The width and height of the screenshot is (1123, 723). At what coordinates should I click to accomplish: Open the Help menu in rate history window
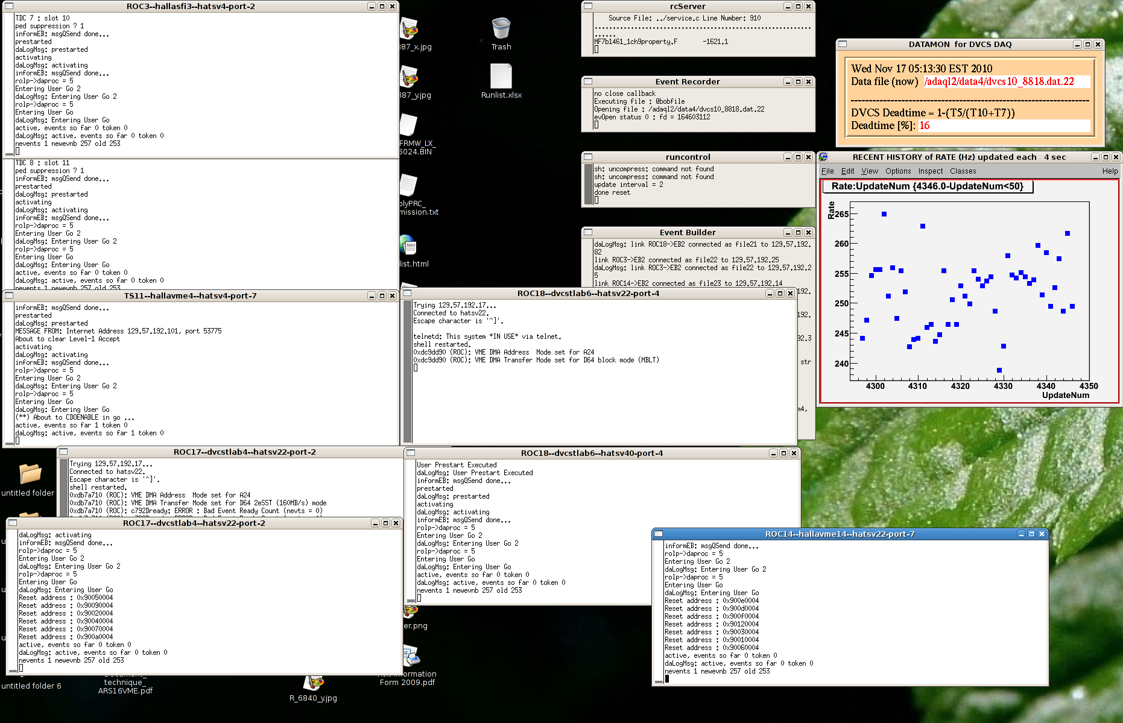(x=1110, y=171)
